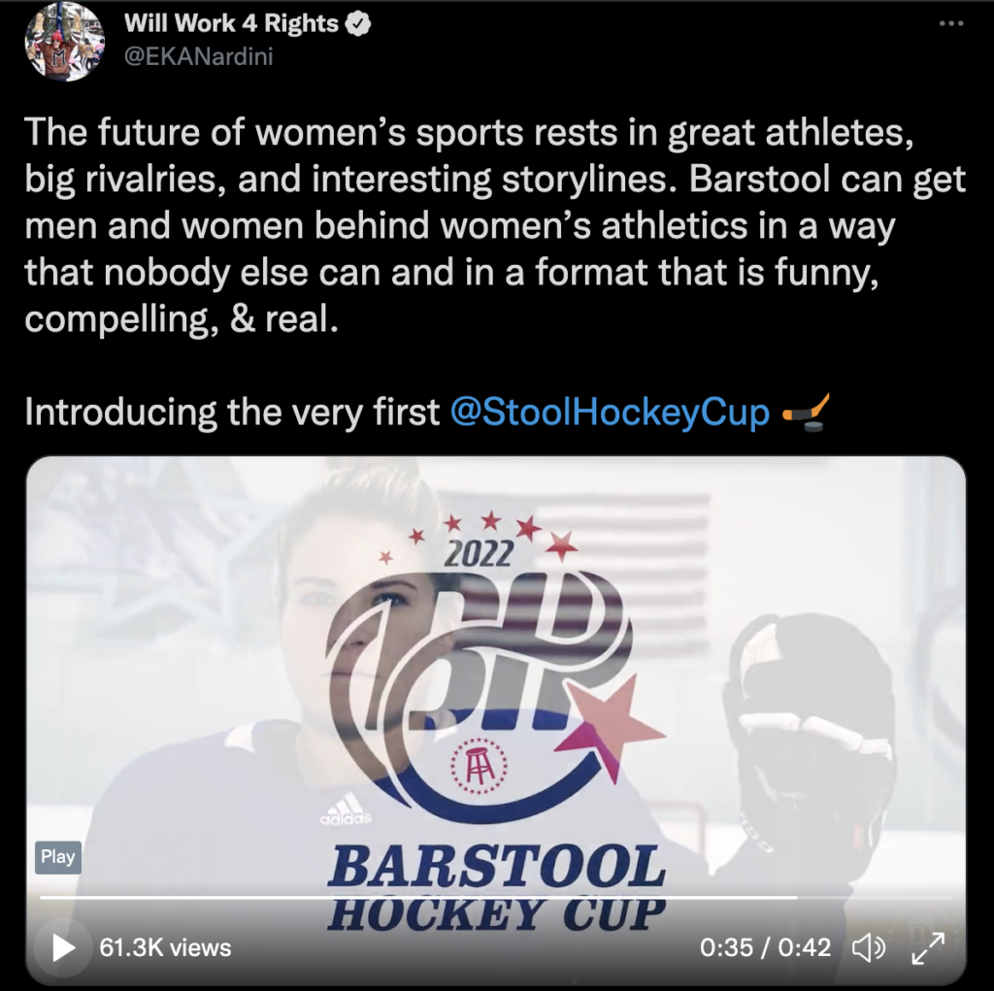The width and height of the screenshot is (994, 991).
Task: Follow the @StoolHockeyCup mention link
Action: click(x=610, y=413)
